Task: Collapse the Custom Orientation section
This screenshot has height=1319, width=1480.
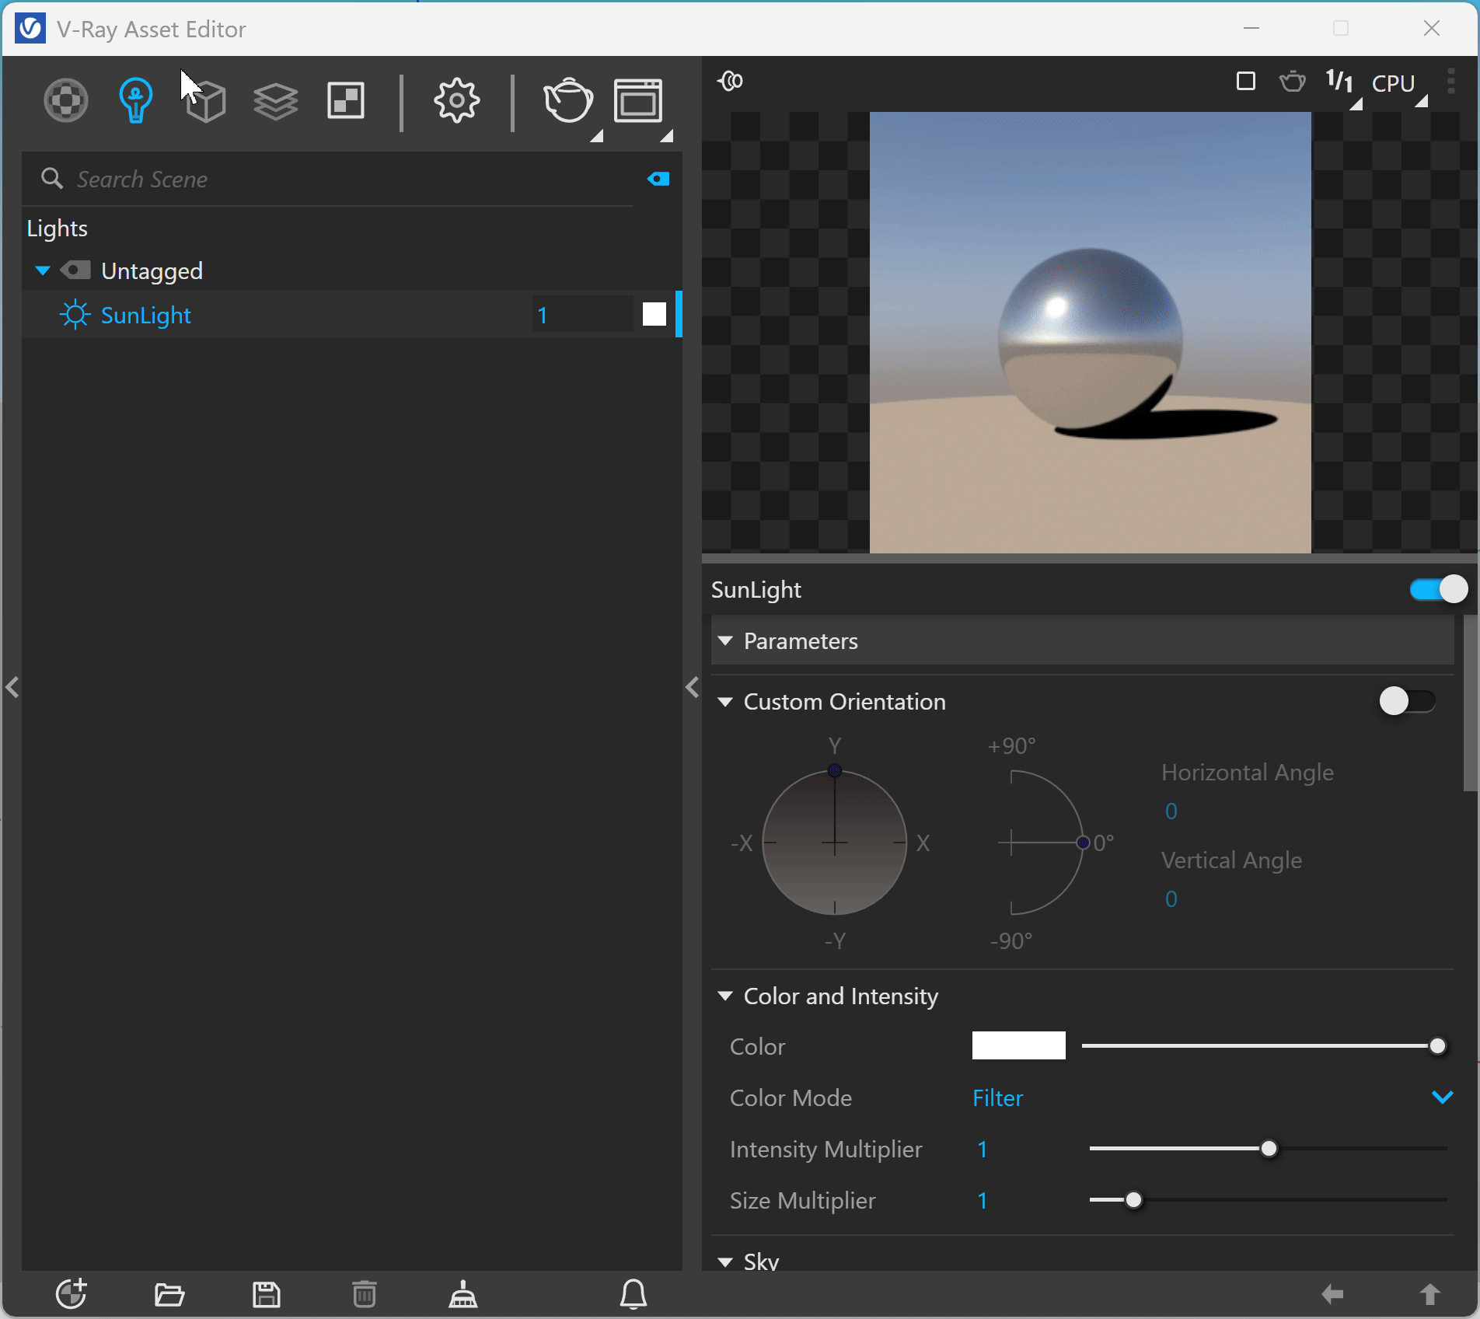Action: tap(725, 702)
